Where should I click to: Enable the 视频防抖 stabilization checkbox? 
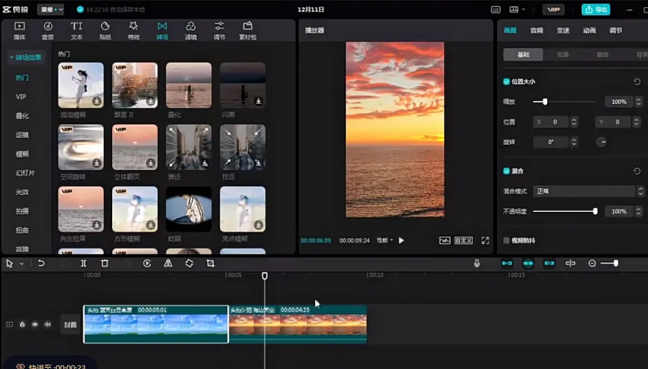click(507, 241)
